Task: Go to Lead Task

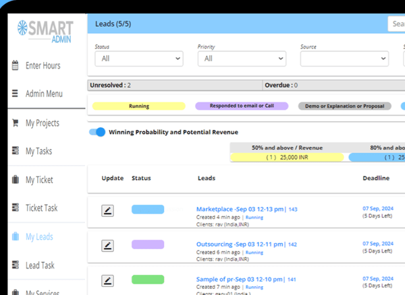Action: (40, 265)
